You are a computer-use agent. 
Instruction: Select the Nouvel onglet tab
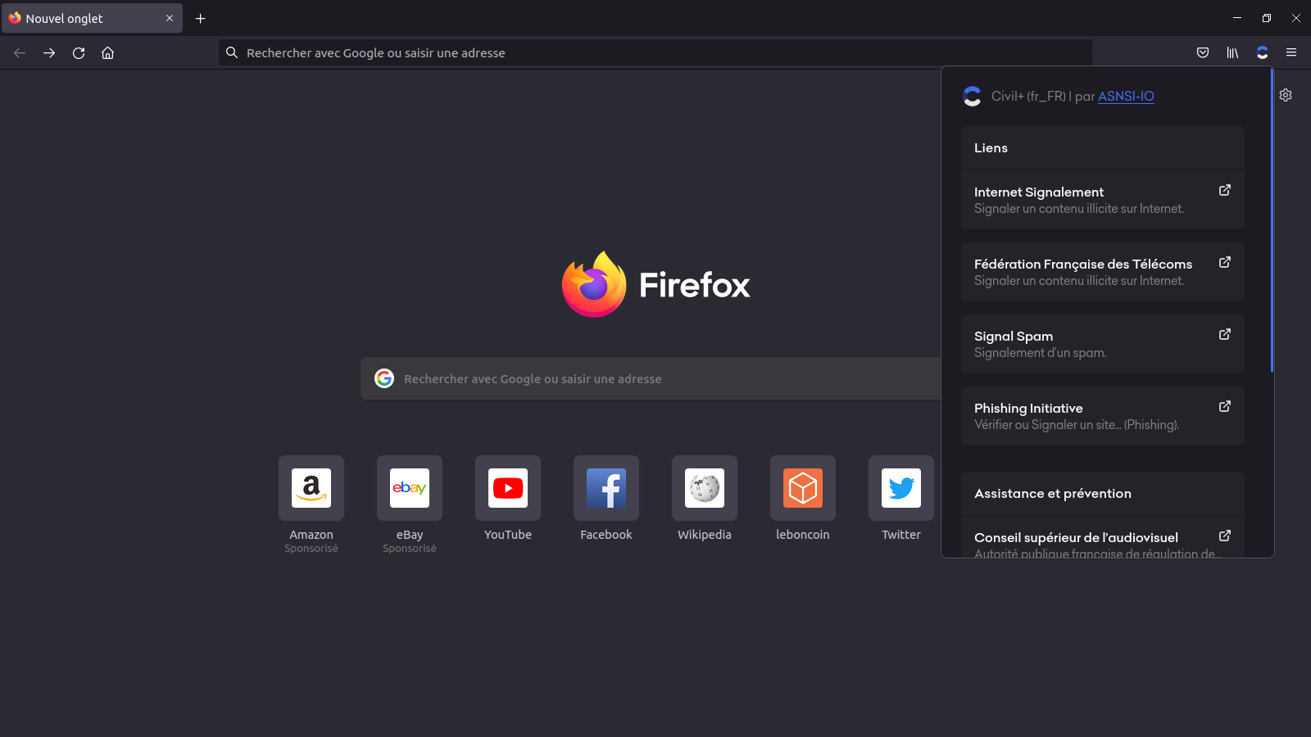(x=92, y=18)
